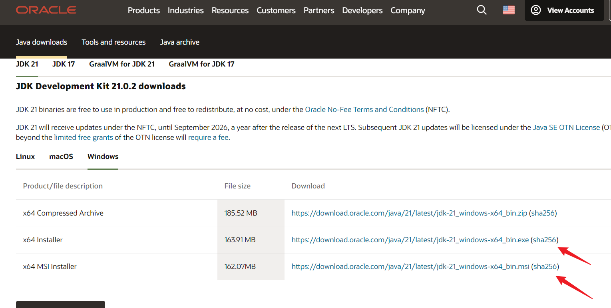Click the View Accounts button
This screenshot has width=611, height=308.
564,10
